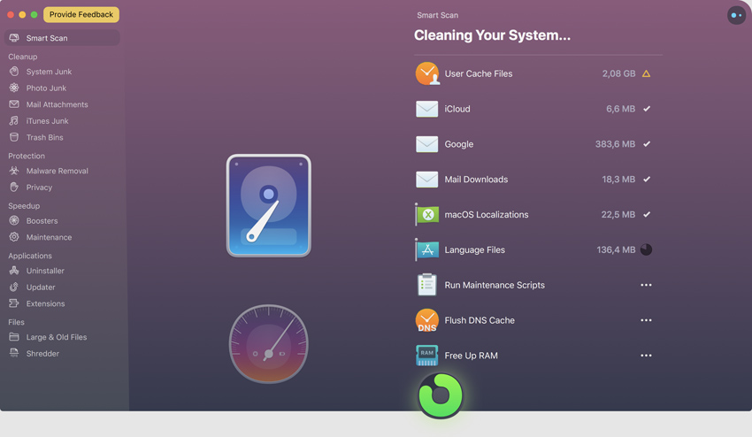Open iTunes Junk section
This screenshot has height=437, width=752.
(x=47, y=121)
